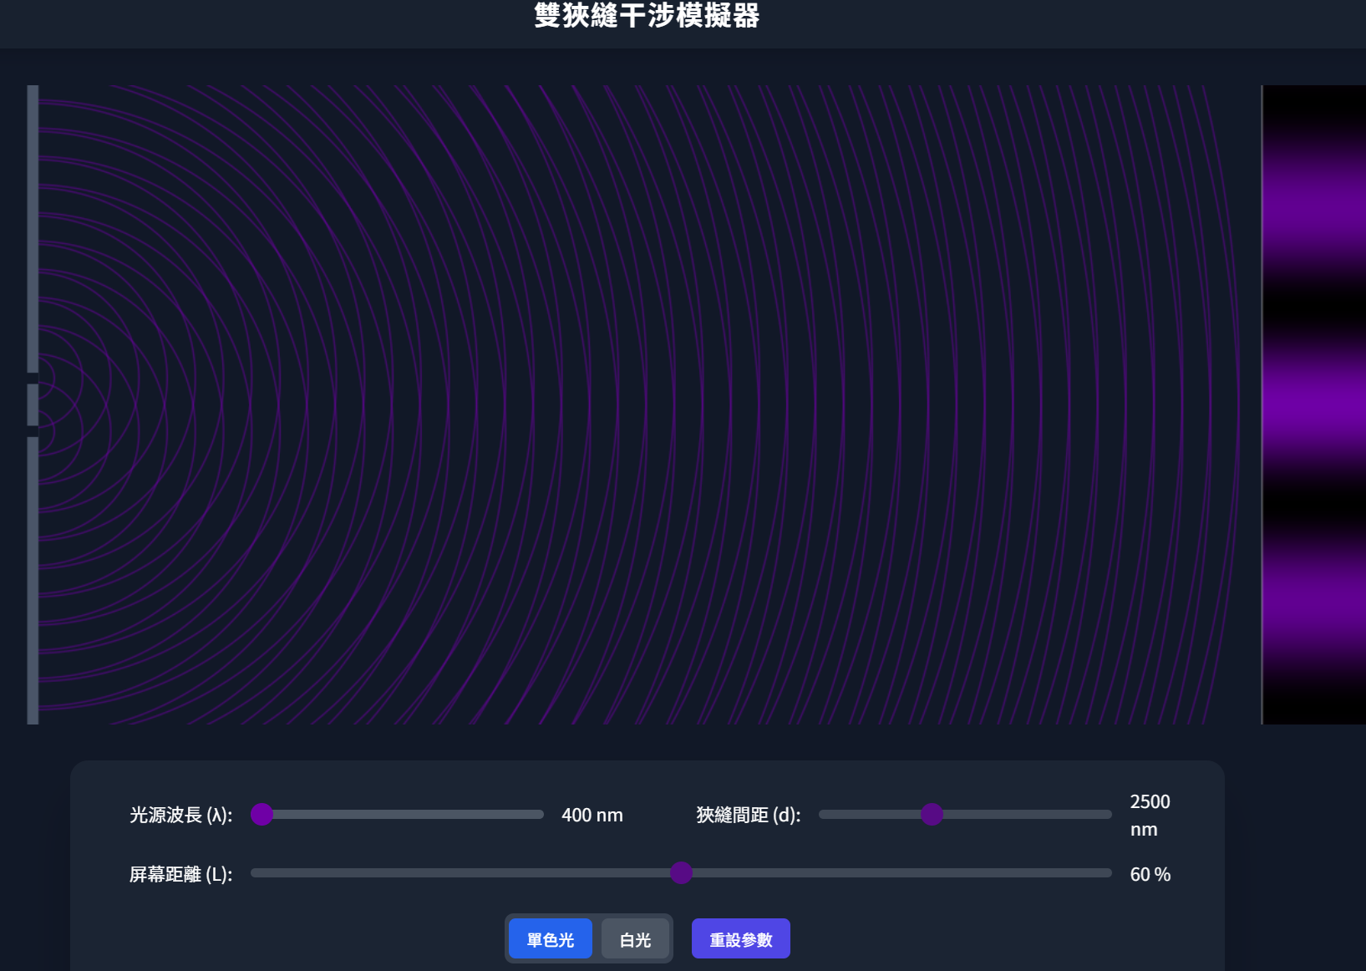Screen dimensions: 1366x971
Task: Click the 400 nm wavelength value
Action: [592, 815]
